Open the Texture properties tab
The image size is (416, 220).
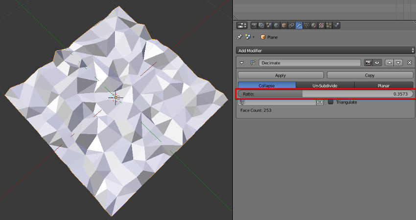[x=321, y=25]
